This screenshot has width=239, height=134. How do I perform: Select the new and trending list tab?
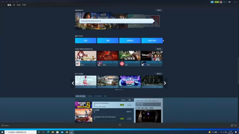pyautogui.click(x=81, y=96)
